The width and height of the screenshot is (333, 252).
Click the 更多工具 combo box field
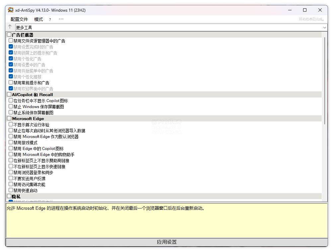point(171,28)
